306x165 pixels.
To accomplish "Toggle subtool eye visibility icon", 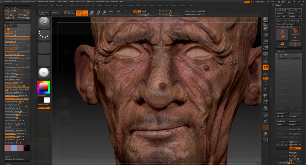I will 299,55.
